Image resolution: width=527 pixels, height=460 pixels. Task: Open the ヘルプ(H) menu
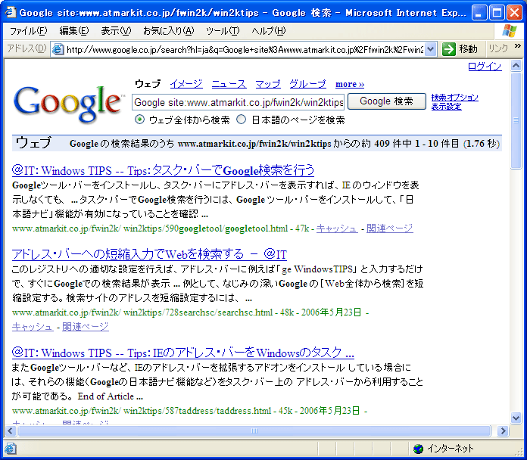tap(269, 31)
